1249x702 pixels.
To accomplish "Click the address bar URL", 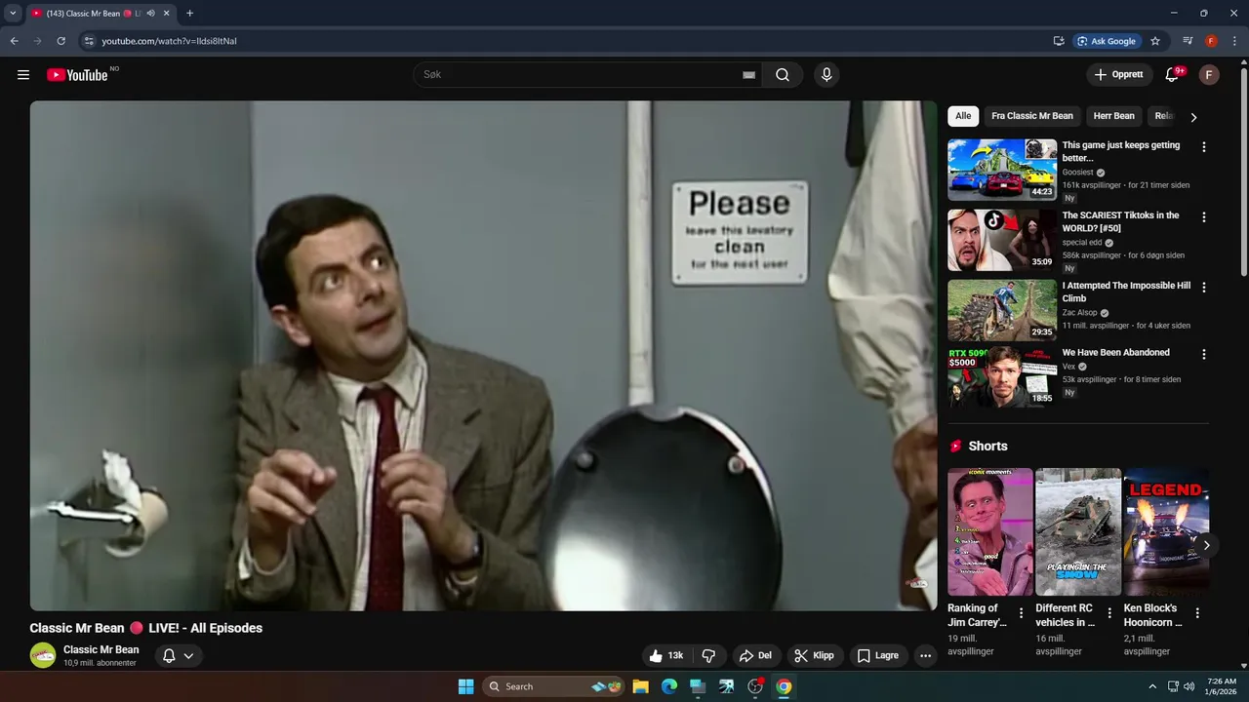I will tap(169, 41).
